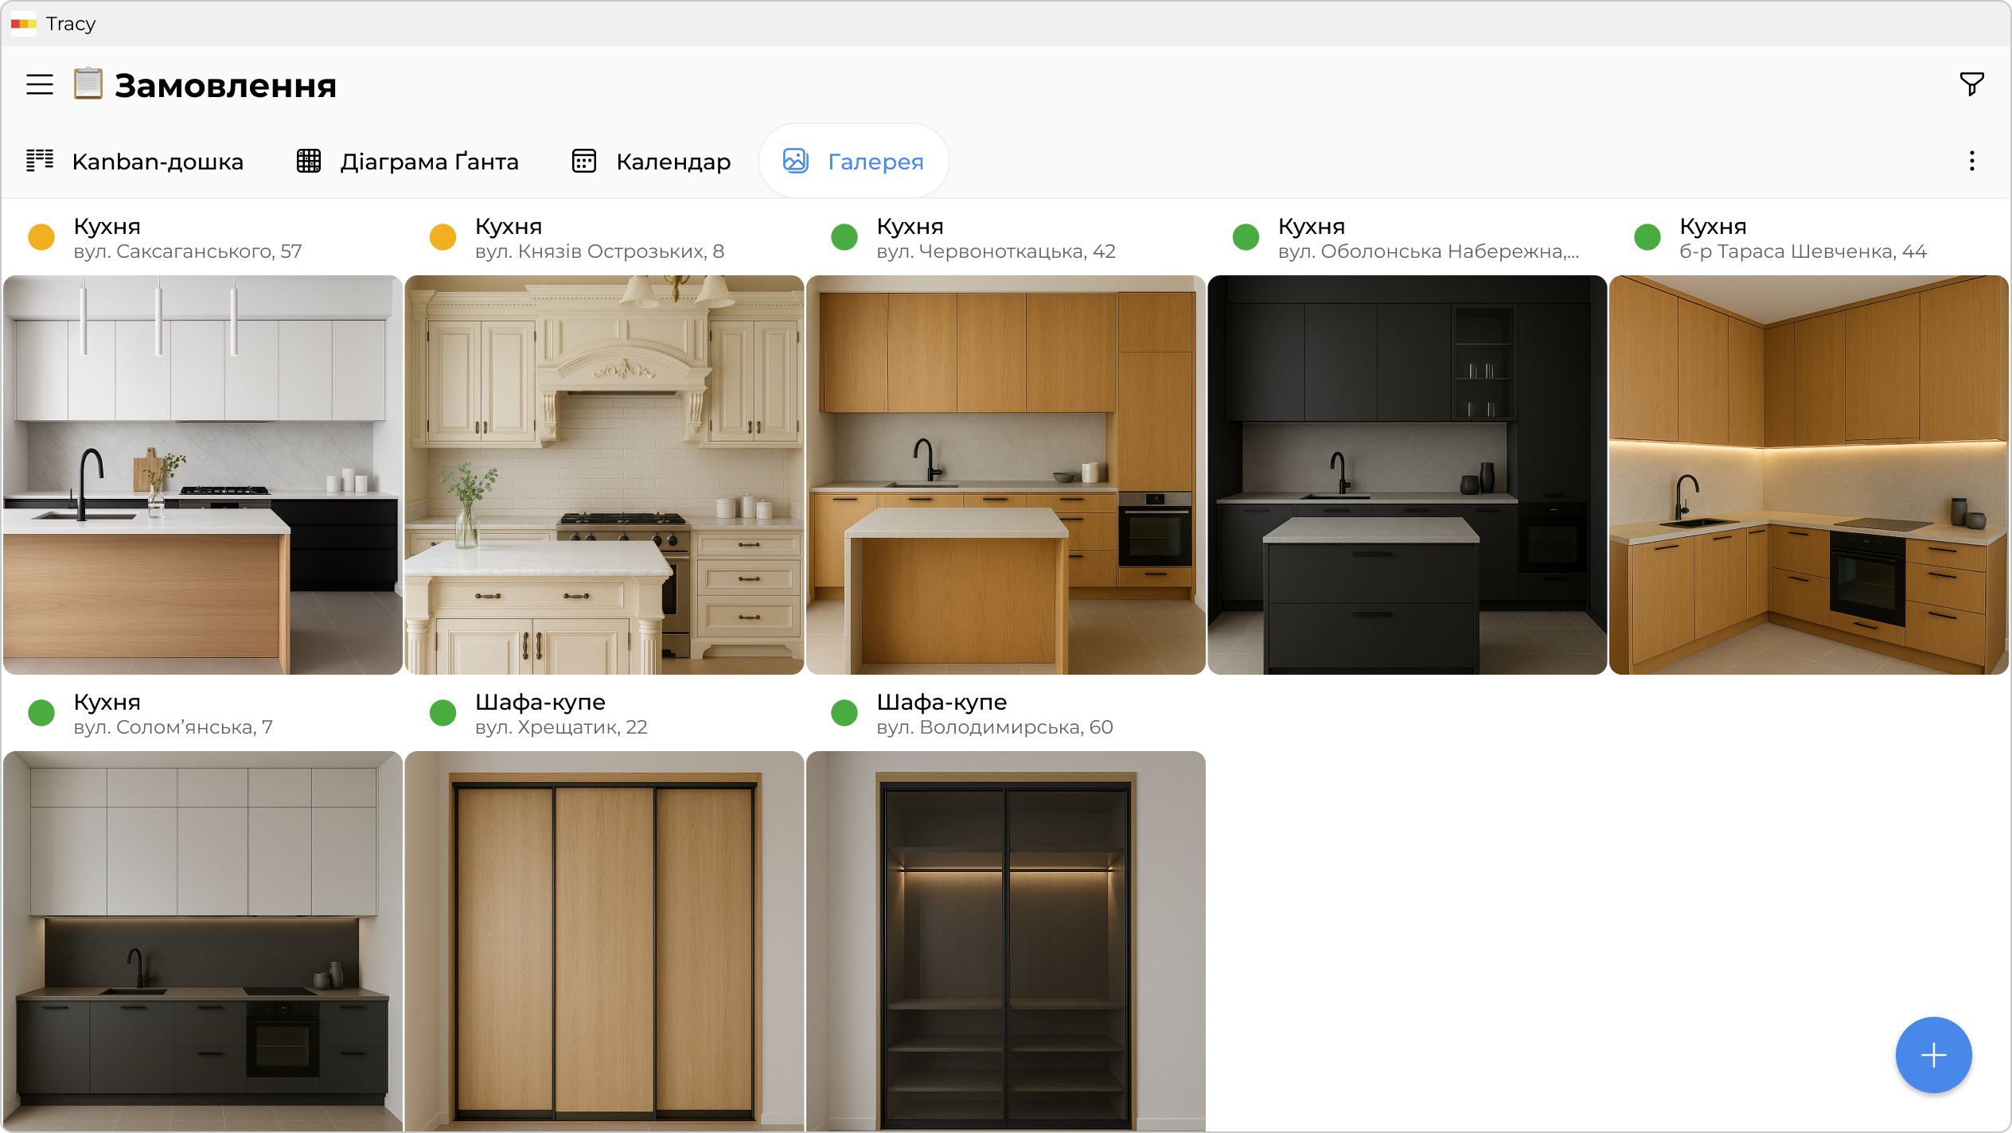The width and height of the screenshot is (2012, 1133).
Task: Switch to the Kanban-дошка tab
Action: 135,162
